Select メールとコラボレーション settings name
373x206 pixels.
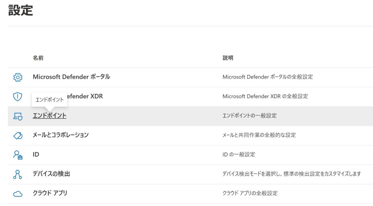tap(60, 135)
